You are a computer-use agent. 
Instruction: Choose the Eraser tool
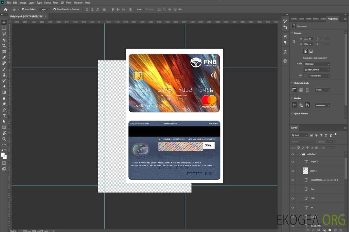(4, 86)
